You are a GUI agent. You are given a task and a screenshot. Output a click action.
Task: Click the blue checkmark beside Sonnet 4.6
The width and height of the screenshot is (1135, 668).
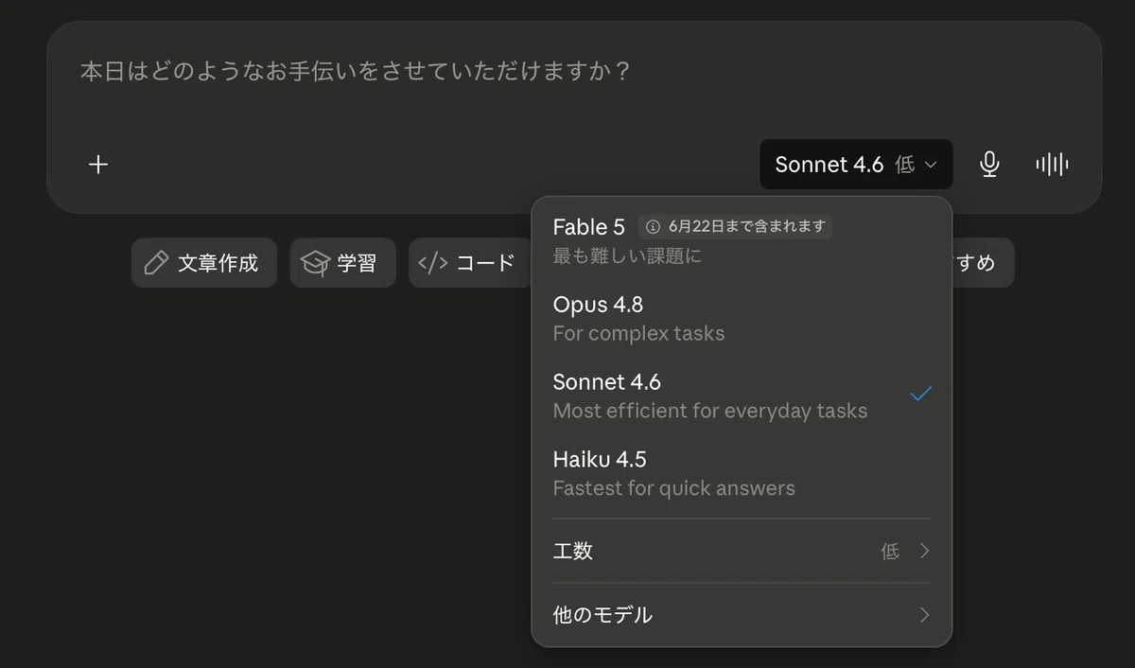920,394
